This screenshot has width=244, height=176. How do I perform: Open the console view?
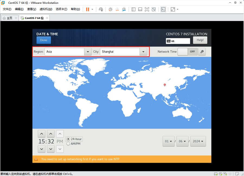pos(163,9)
